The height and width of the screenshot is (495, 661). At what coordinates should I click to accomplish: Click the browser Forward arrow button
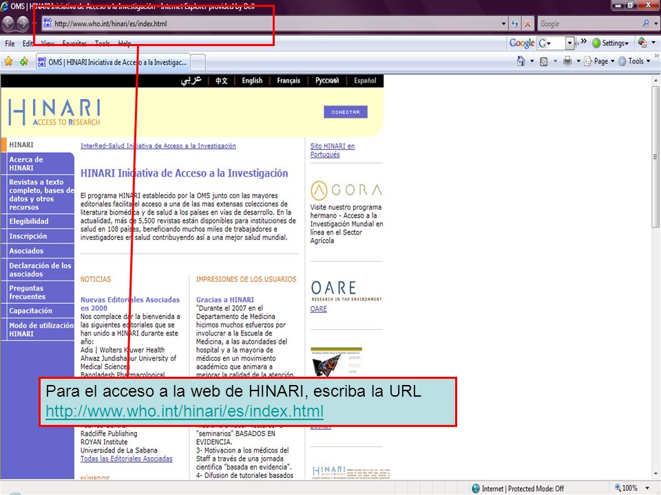pos(23,23)
